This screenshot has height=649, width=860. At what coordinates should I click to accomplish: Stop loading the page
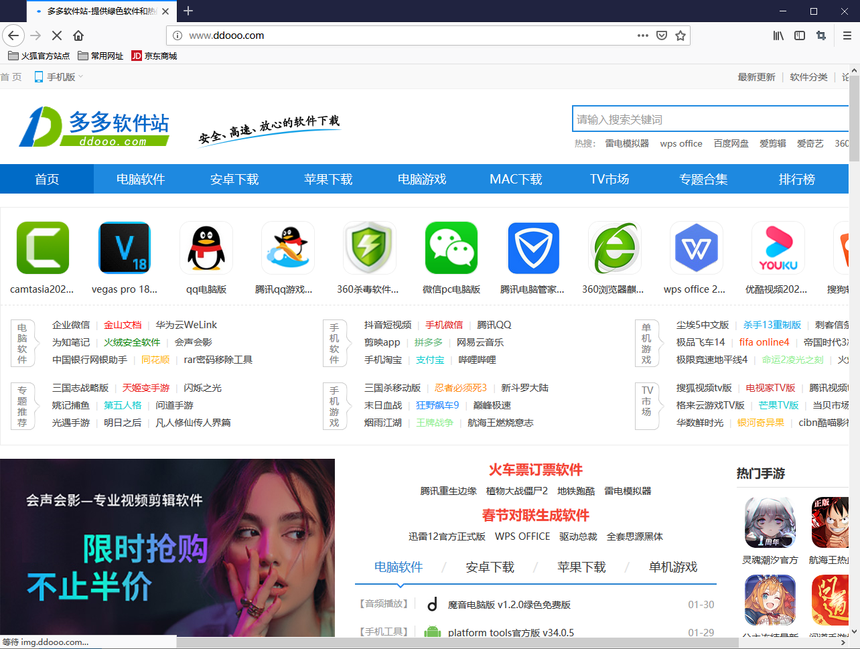[56, 35]
